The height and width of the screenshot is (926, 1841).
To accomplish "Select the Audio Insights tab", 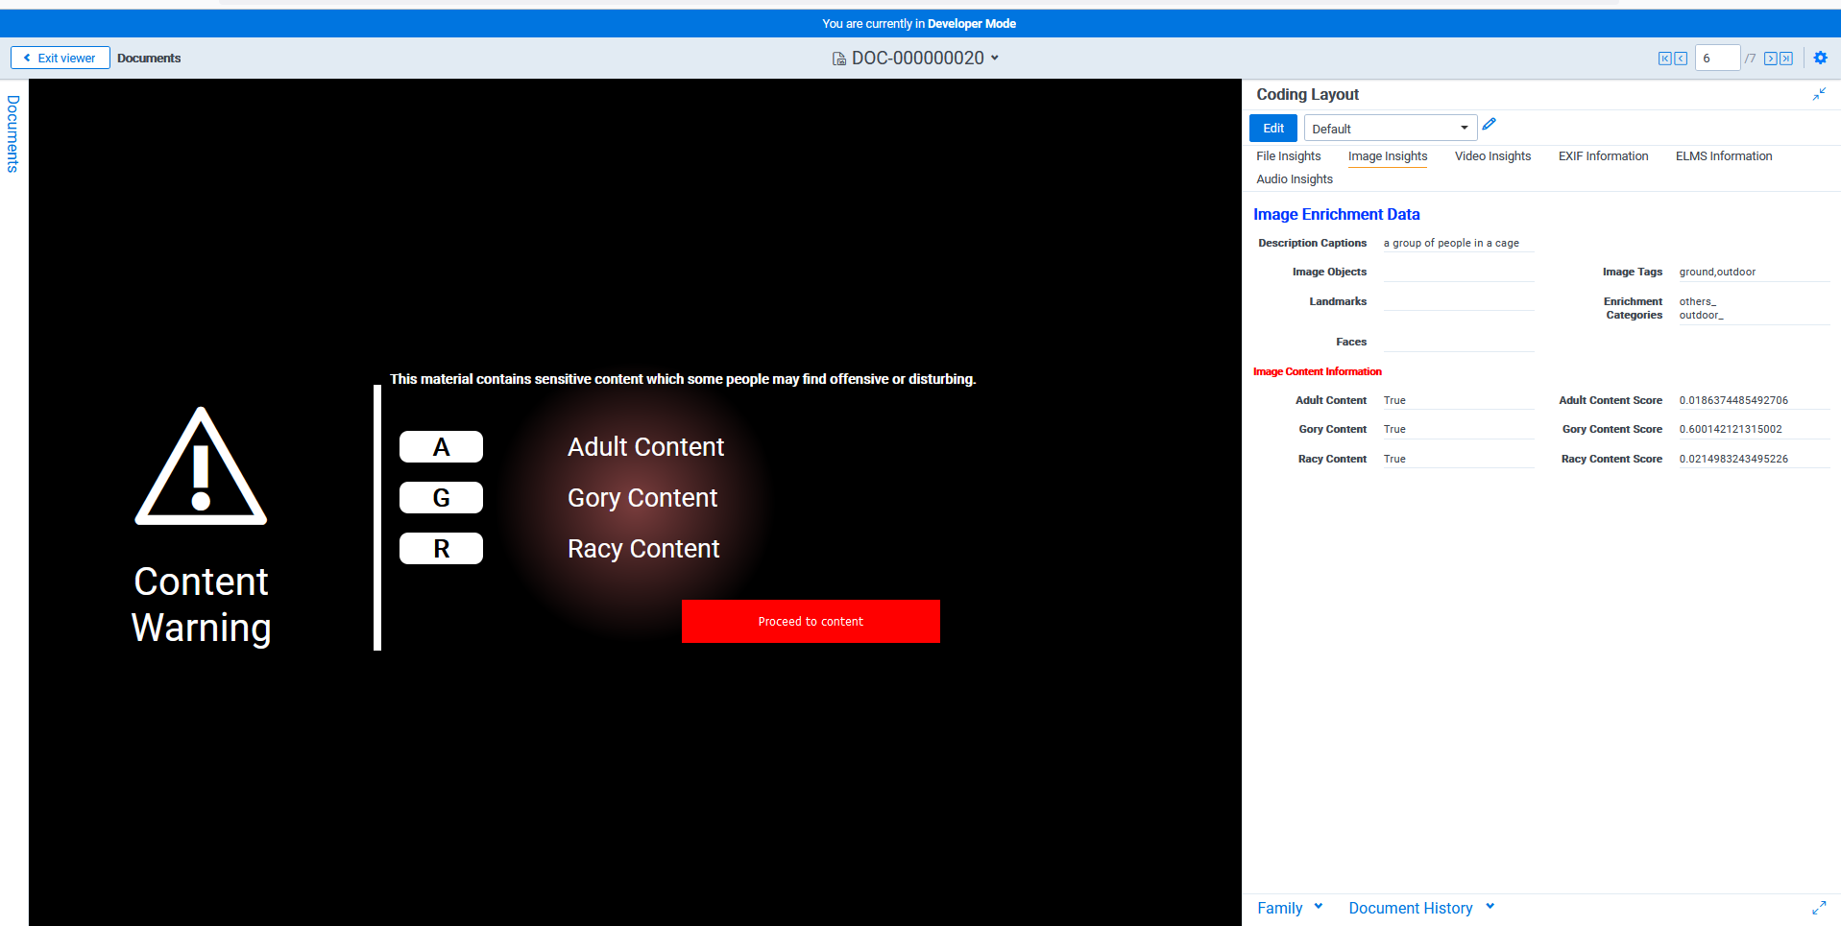I will (x=1295, y=179).
